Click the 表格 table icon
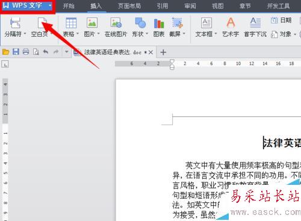Screen dimensions: 301x221 coord(71,22)
